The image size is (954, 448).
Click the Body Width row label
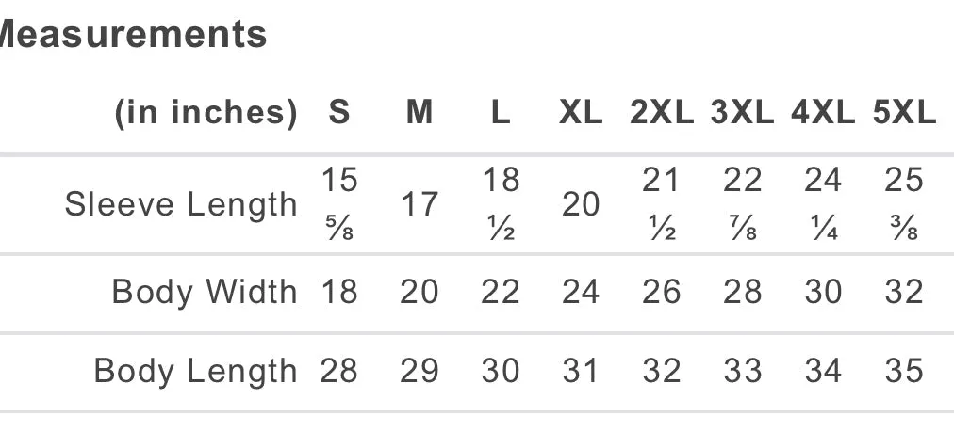tap(205, 292)
